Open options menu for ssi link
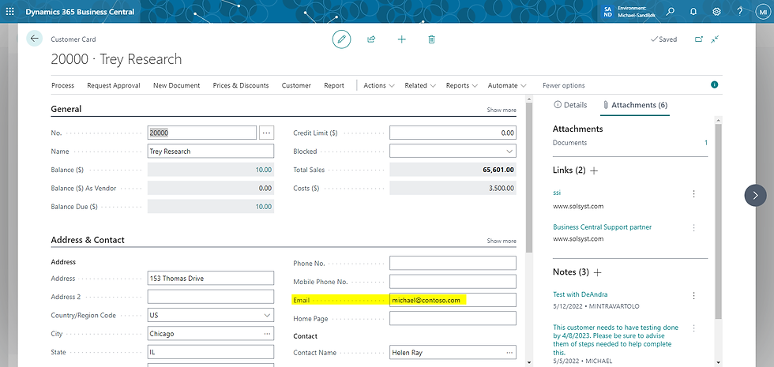 click(x=693, y=194)
